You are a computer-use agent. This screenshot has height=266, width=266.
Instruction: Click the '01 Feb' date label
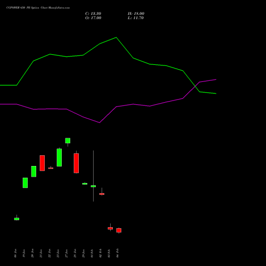(x=92, y=253)
